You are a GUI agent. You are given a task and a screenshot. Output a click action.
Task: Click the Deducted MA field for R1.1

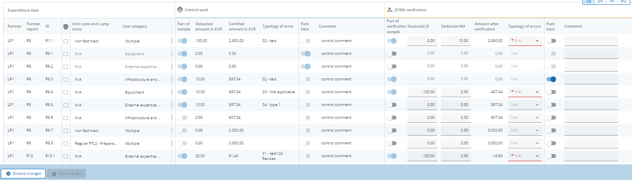pos(455,41)
